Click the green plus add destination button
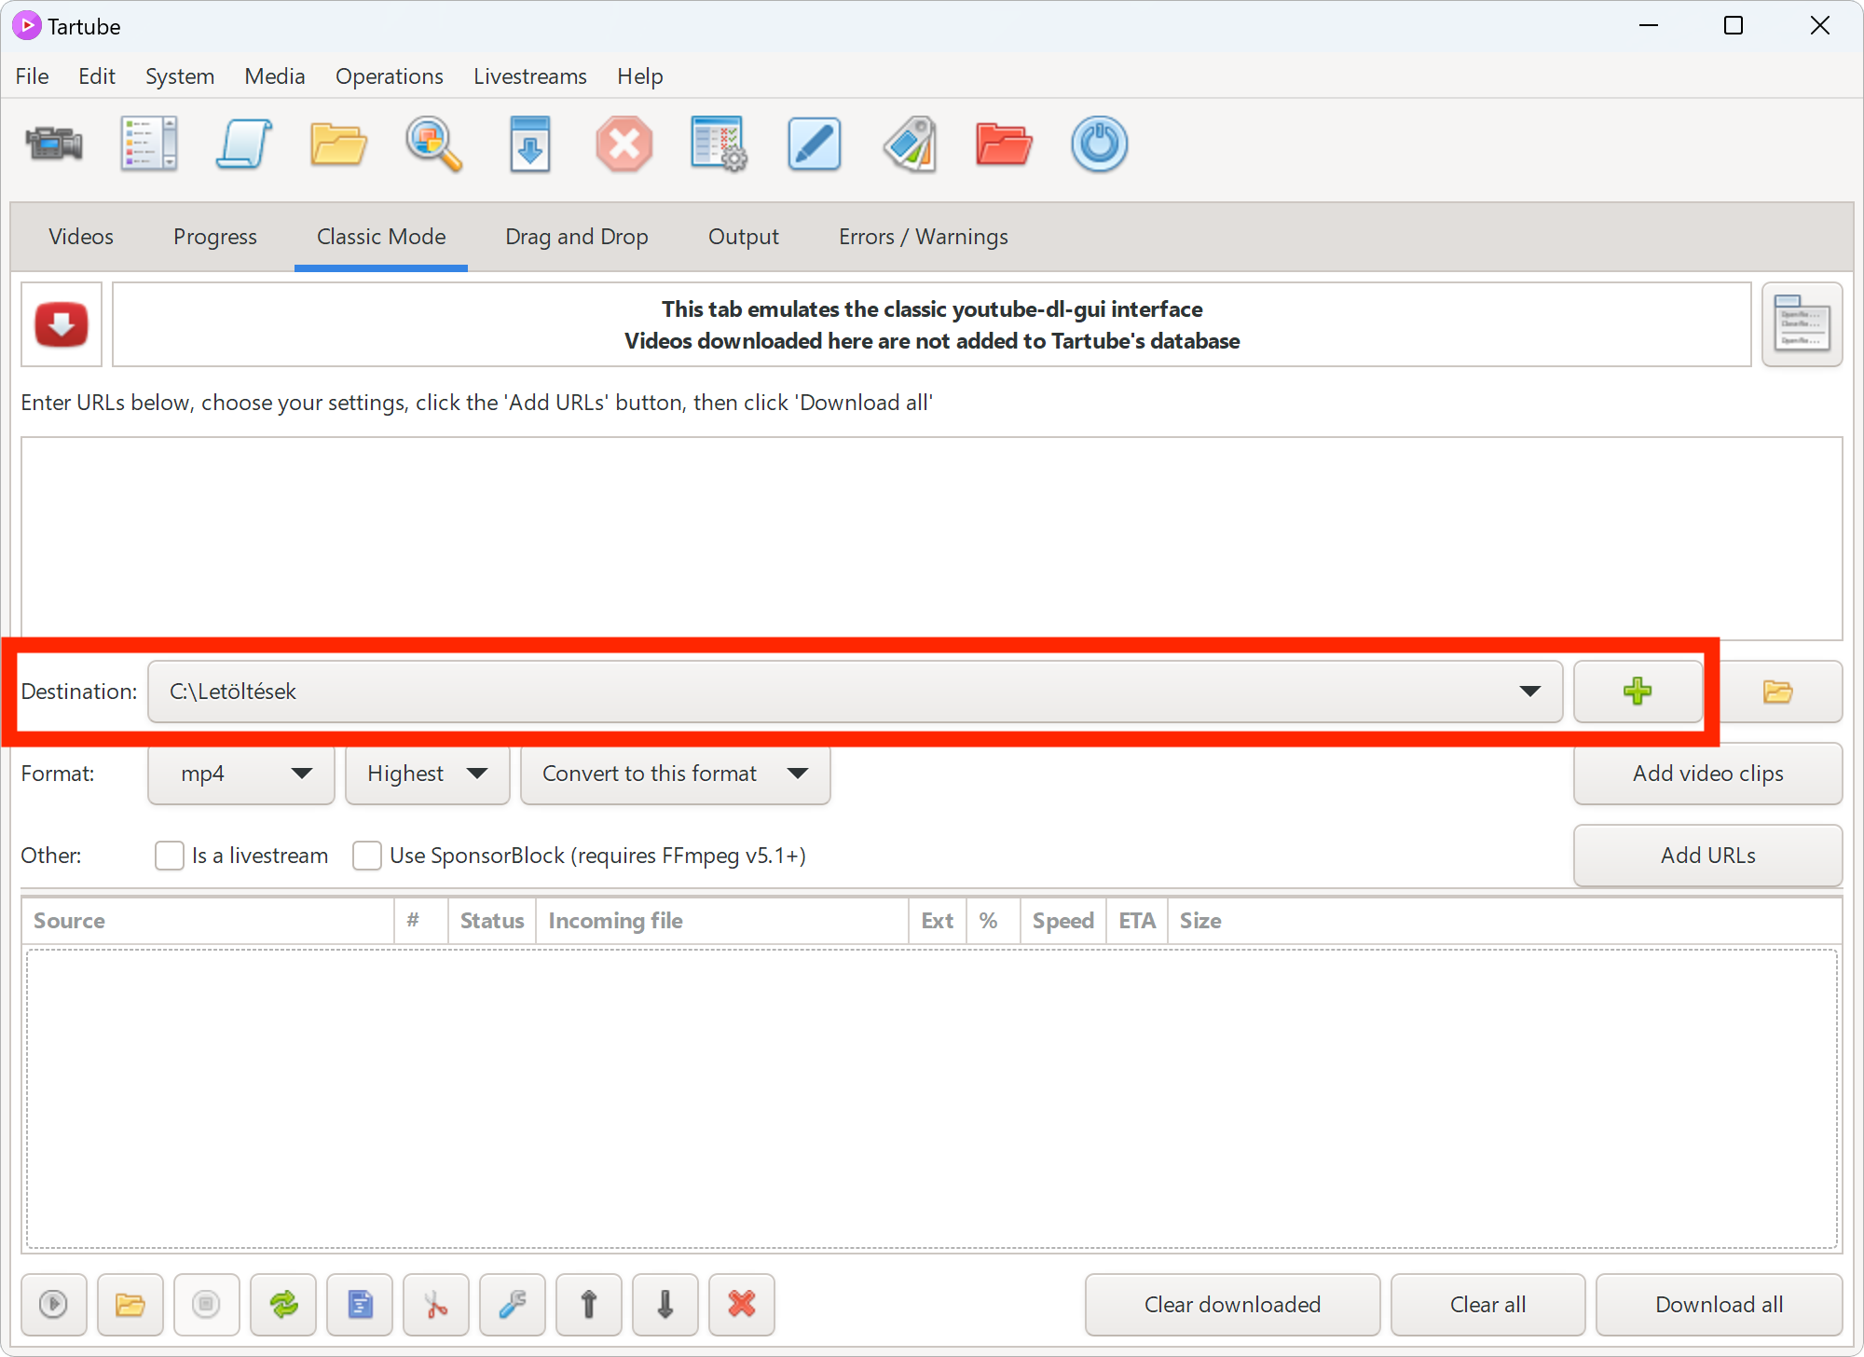The image size is (1864, 1357). pyautogui.click(x=1637, y=690)
